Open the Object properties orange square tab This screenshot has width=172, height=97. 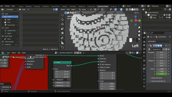(x=144, y=65)
